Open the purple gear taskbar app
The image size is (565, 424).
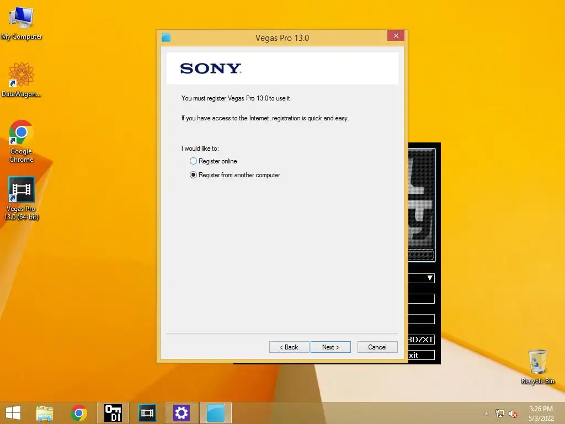[x=181, y=413]
